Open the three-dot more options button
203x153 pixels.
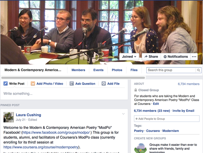(194, 57)
